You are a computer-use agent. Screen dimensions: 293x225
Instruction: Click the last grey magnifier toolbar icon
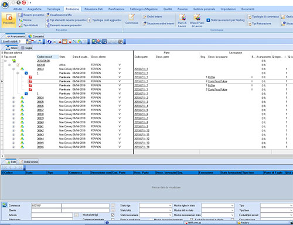point(121,41)
